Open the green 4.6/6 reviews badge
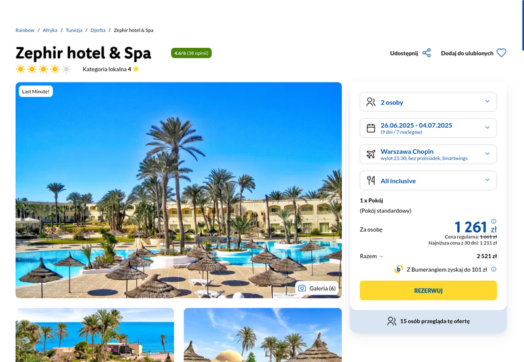The image size is (524, 362). [x=191, y=53]
